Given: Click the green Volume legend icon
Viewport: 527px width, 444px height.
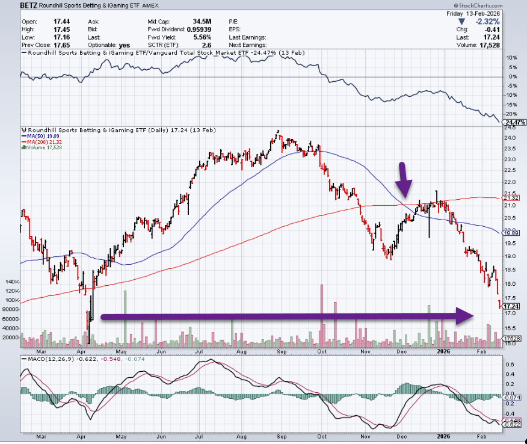Looking at the screenshot, I should (x=23, y=146).
